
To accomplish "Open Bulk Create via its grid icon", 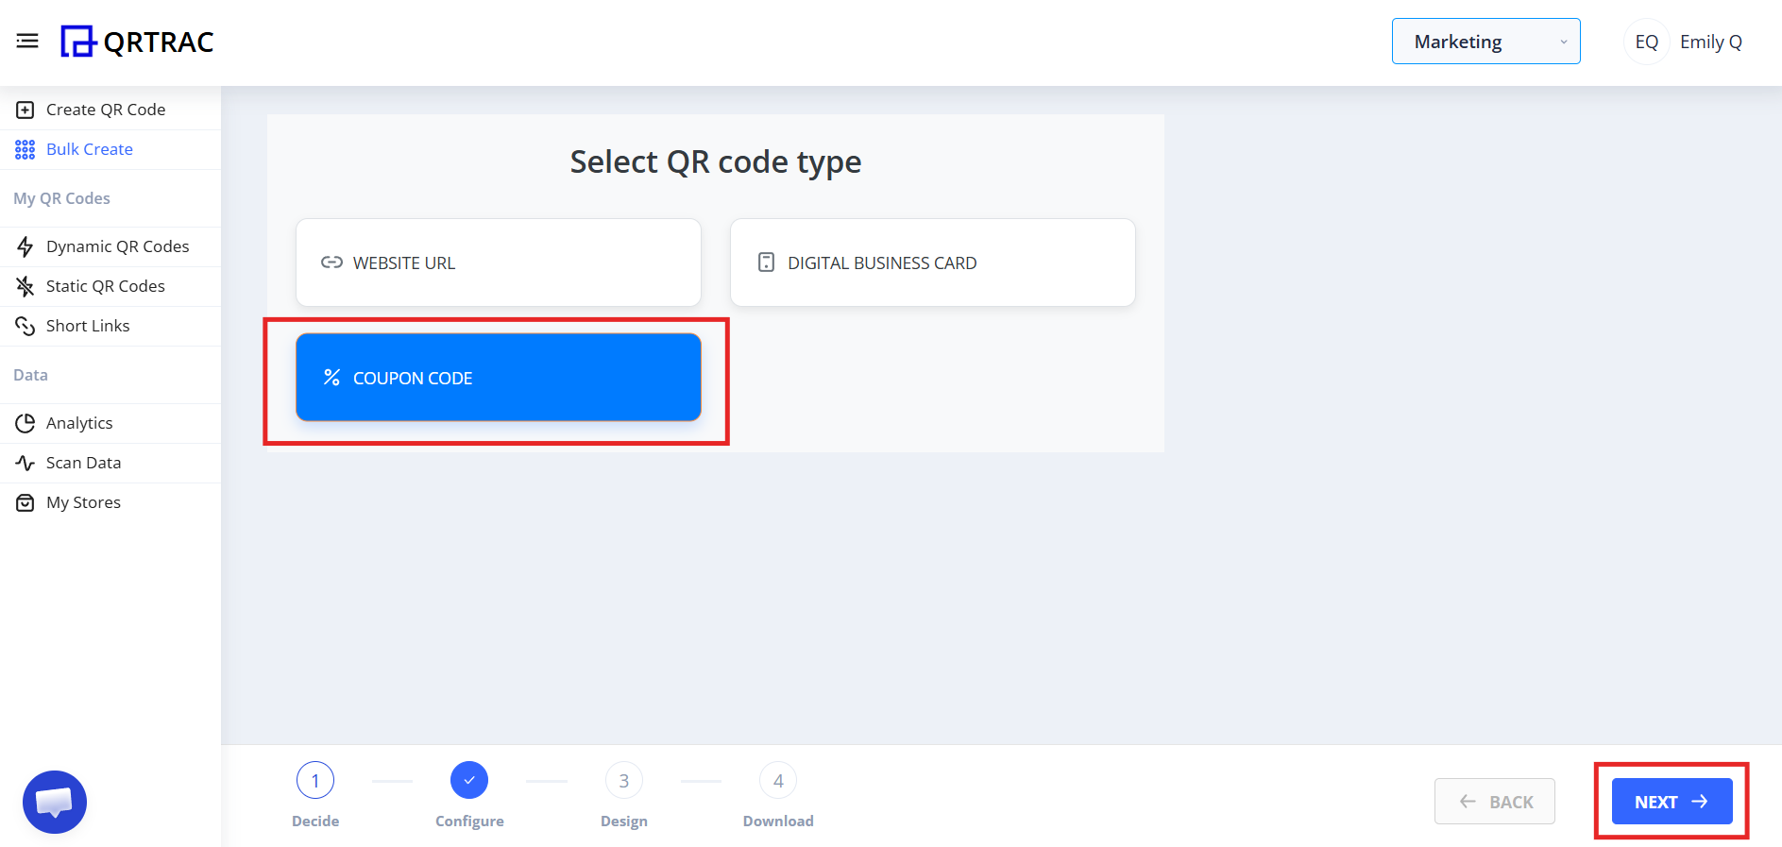I will pyautogui.click(x=24, y=149).
